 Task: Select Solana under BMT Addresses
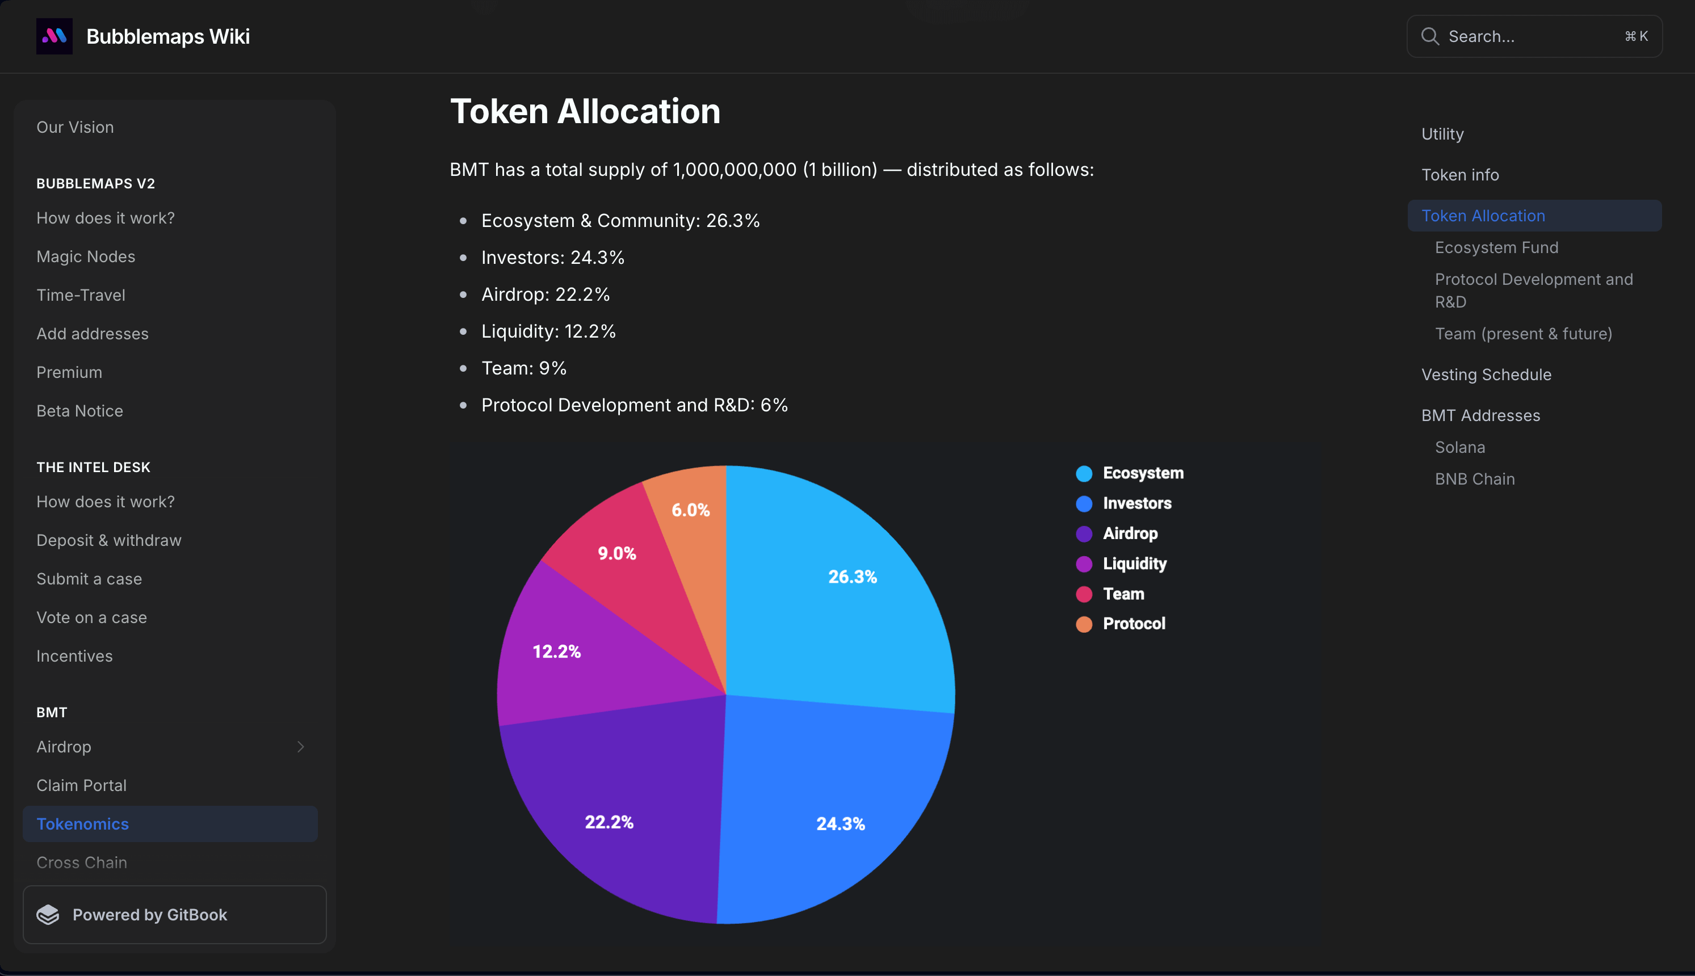[1459, 445]
